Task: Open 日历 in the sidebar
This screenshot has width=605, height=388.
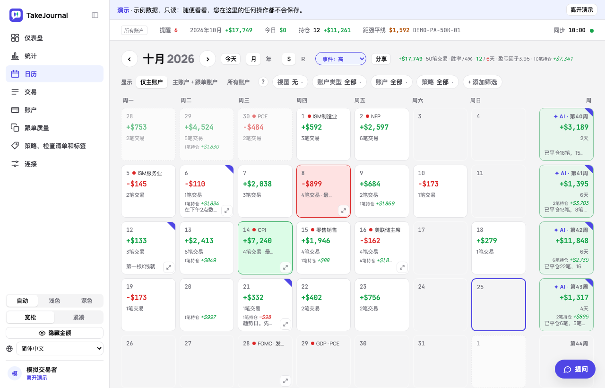Action: [54, 74]
